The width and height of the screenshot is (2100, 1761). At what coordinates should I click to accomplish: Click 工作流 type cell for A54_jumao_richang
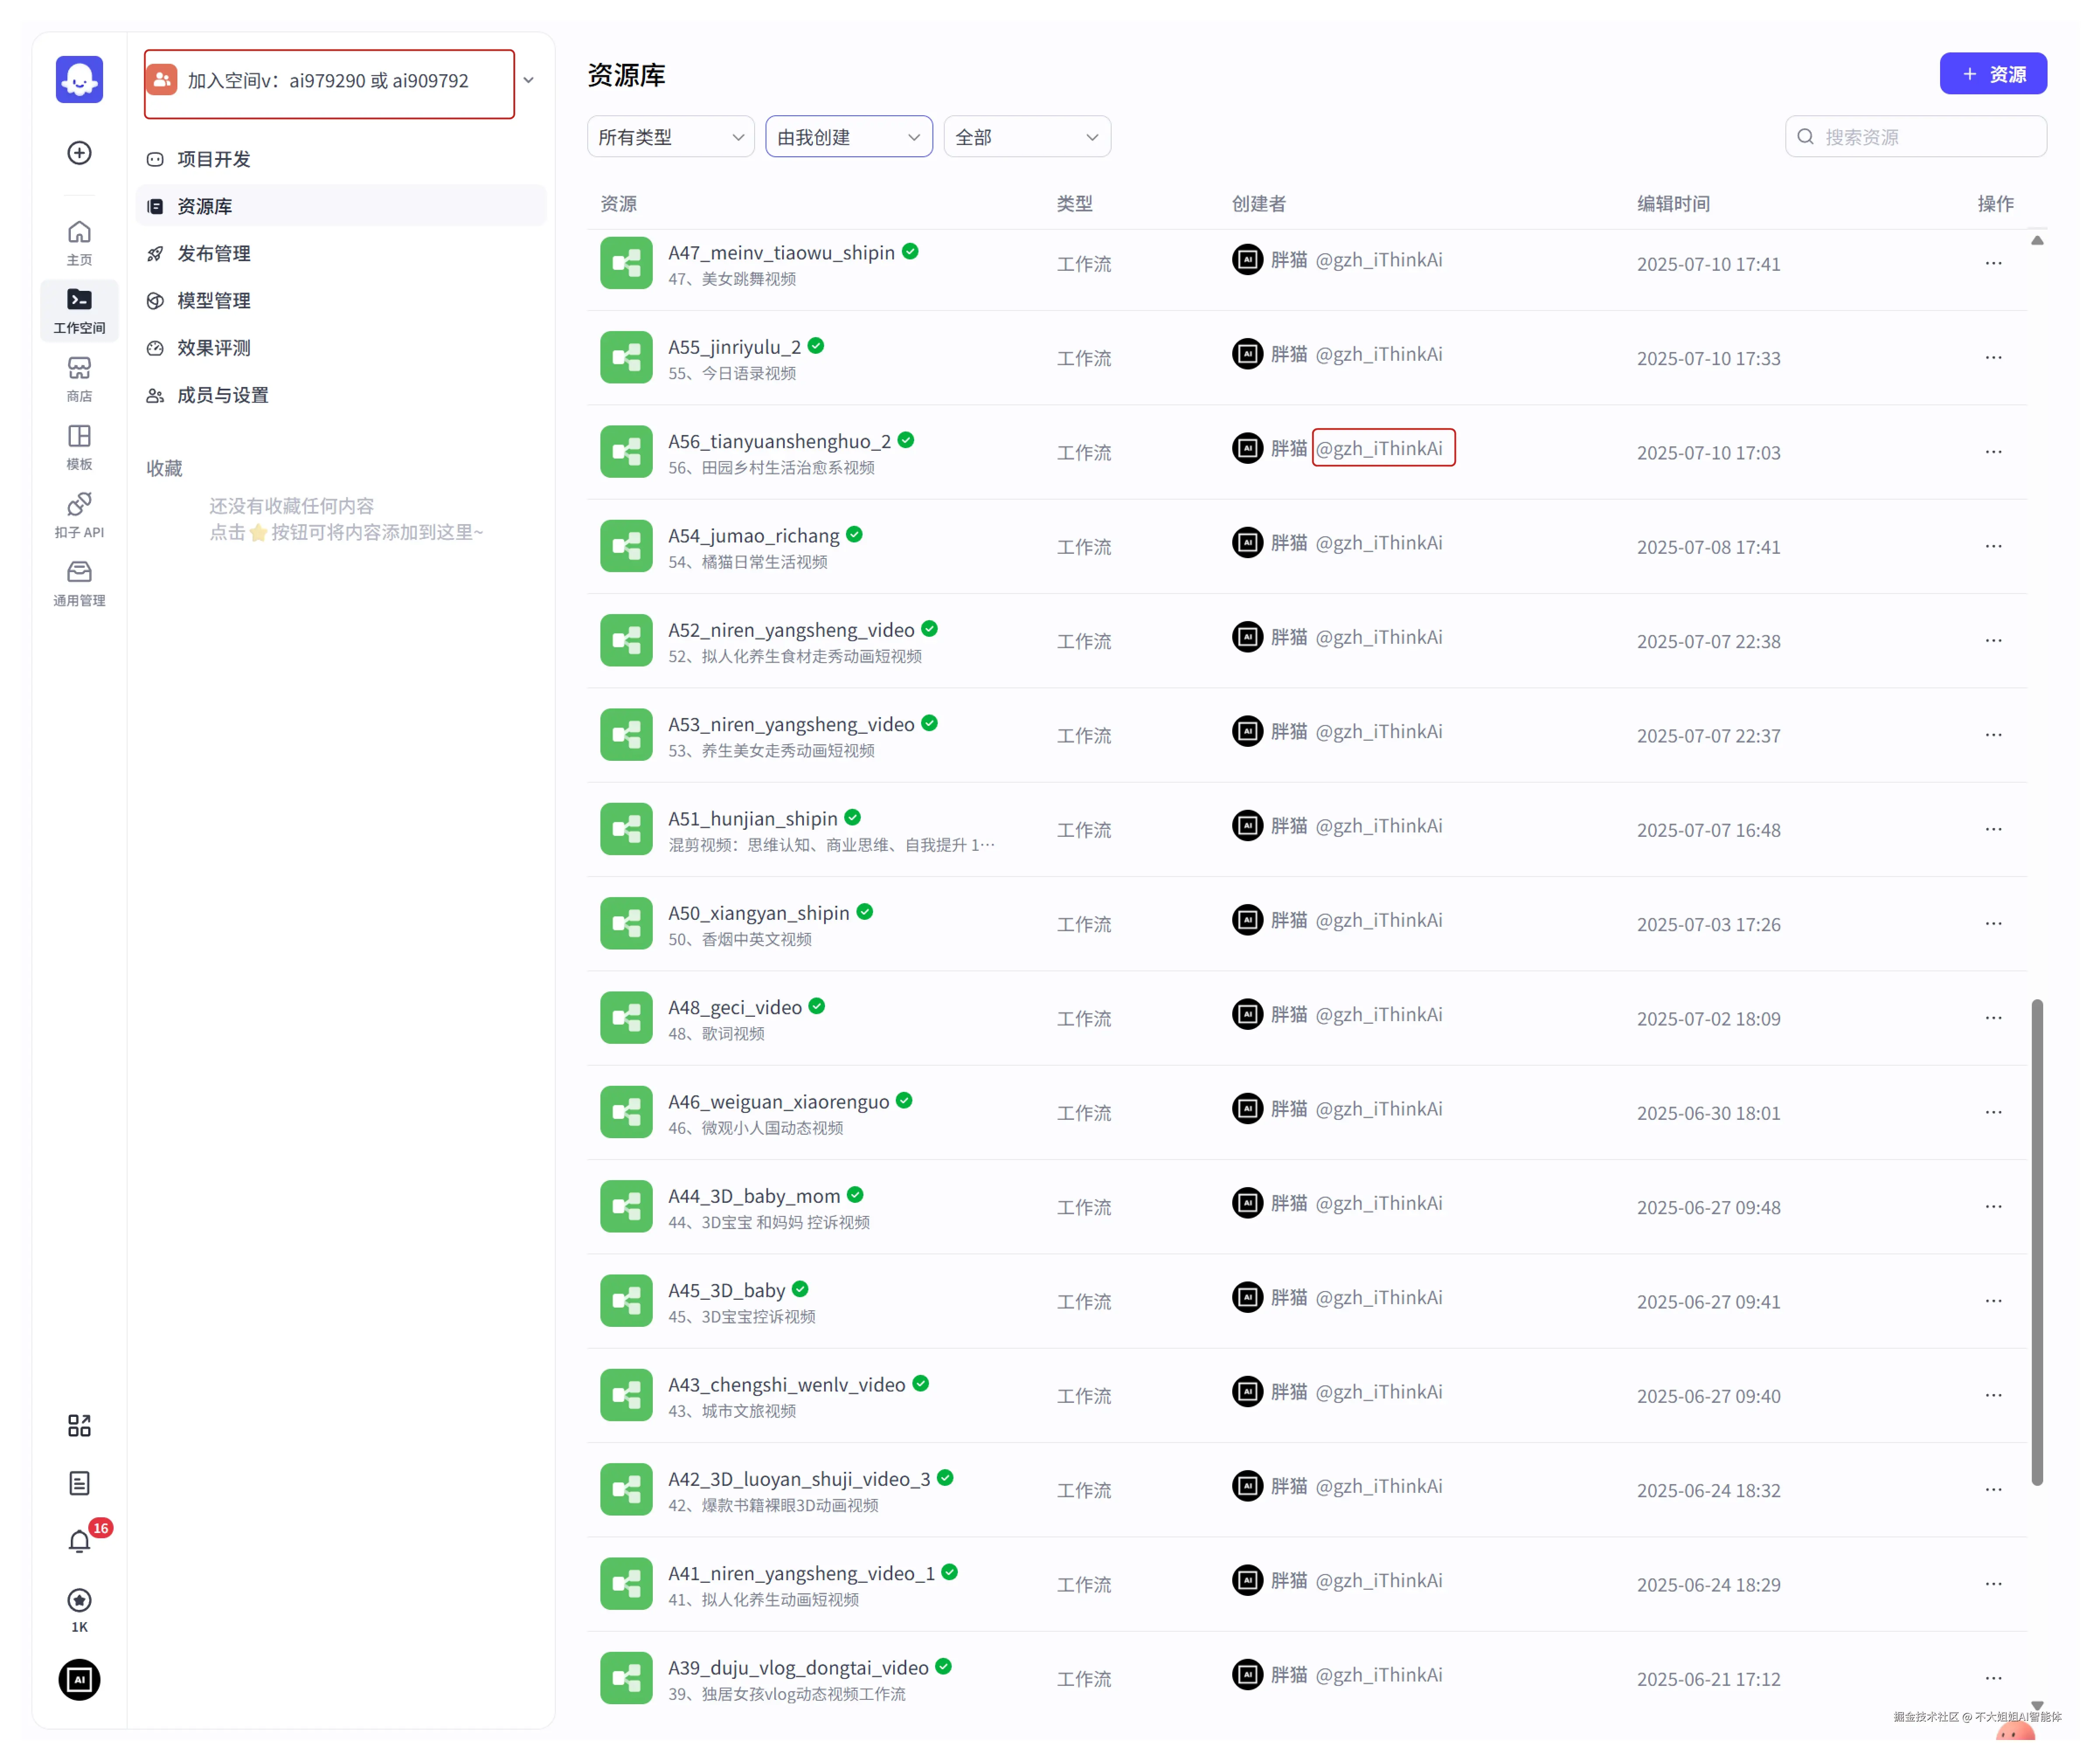1084,547
